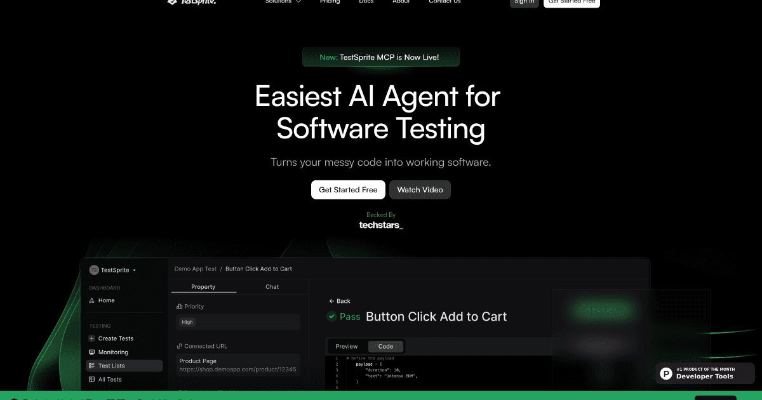Click the Watch Video button
This screenshot has height=400, width=762.
[x=420, y=190]
